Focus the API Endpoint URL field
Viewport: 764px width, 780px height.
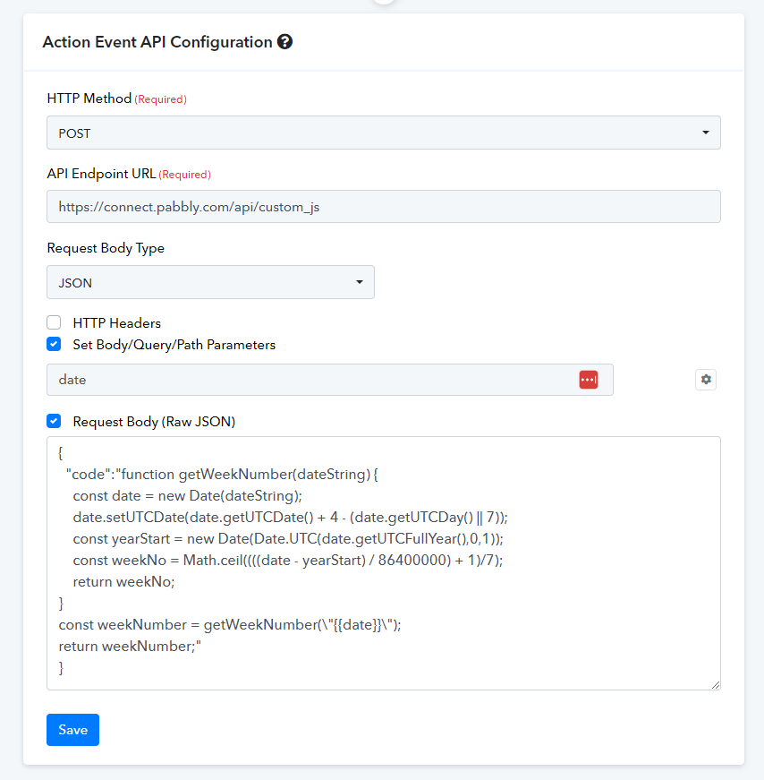tap(383, 207)
